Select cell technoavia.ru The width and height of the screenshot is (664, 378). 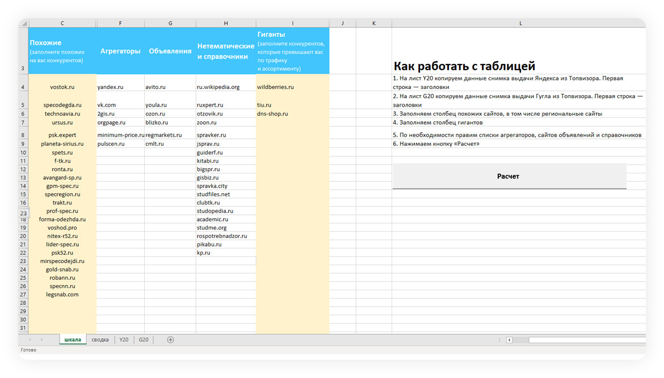click(x=62, y=113)
